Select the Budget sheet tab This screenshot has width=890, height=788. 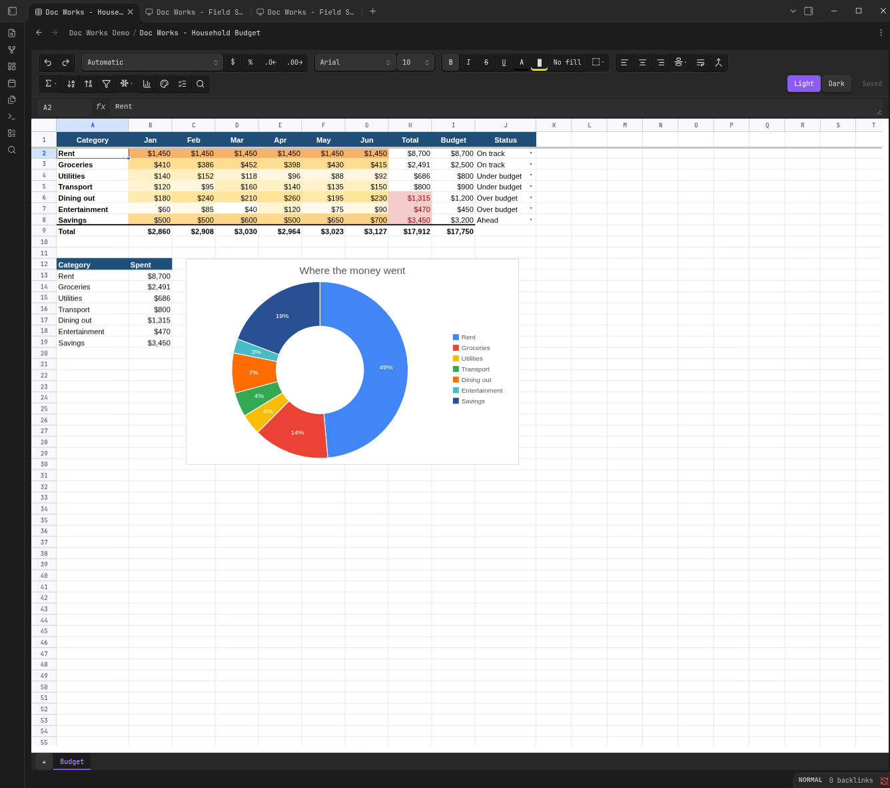72,762
